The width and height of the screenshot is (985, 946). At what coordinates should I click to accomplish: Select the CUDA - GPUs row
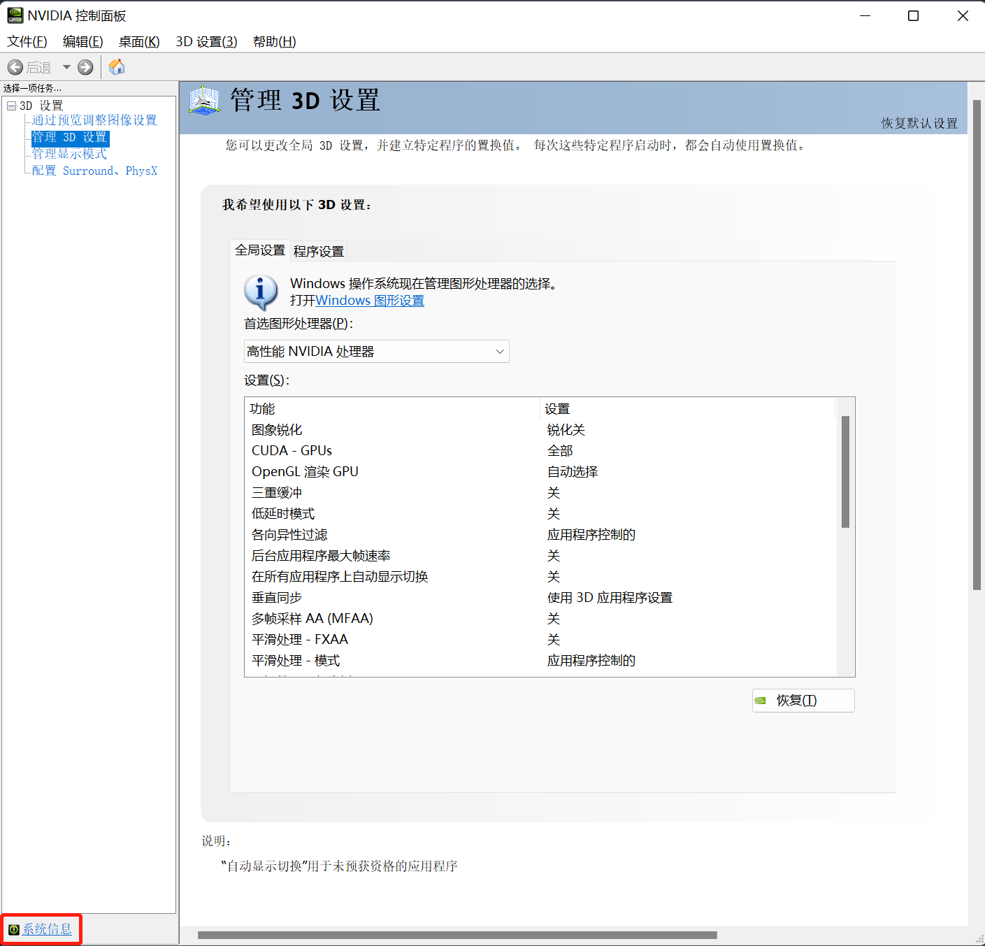pos(540,451)
